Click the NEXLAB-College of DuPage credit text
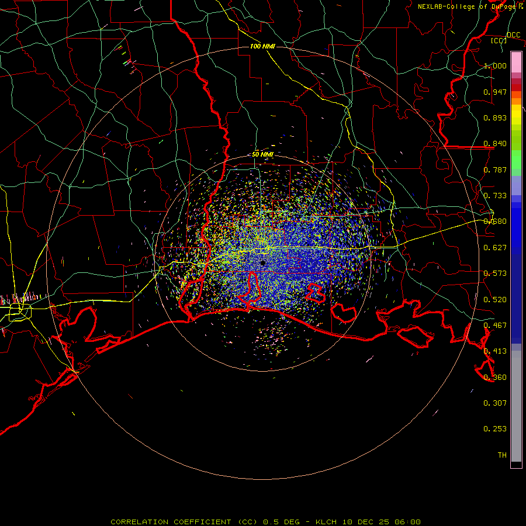Image resolution: width=526 pixels, height=526 pixels. click(470, 6)
